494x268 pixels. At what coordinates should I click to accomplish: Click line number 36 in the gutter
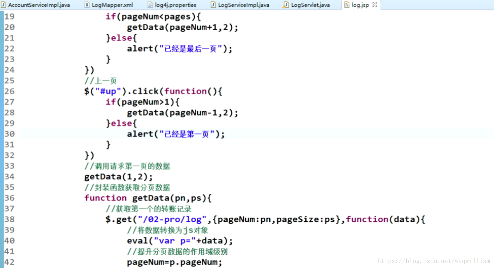click(x=10, y=198)
